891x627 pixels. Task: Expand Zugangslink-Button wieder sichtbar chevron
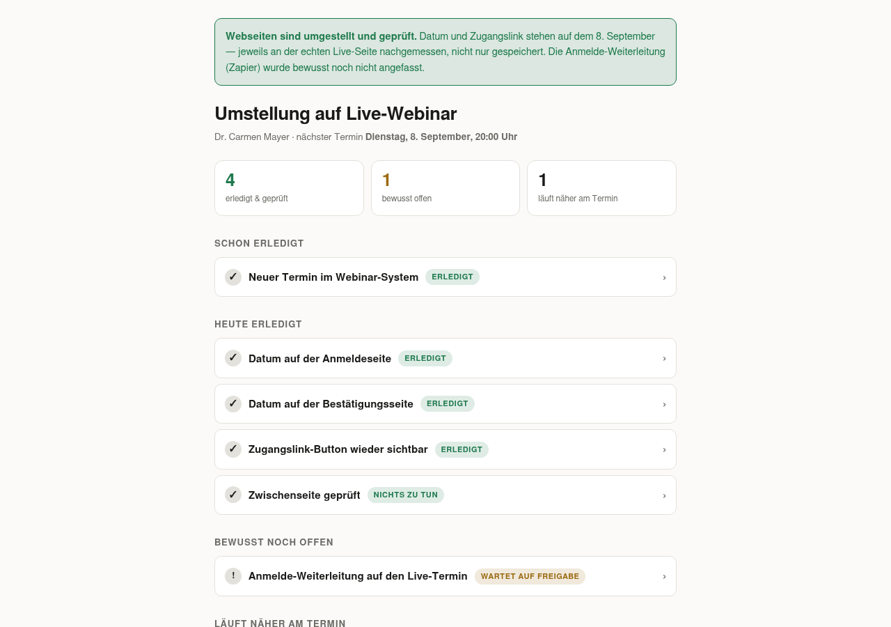tap(664, 449)
